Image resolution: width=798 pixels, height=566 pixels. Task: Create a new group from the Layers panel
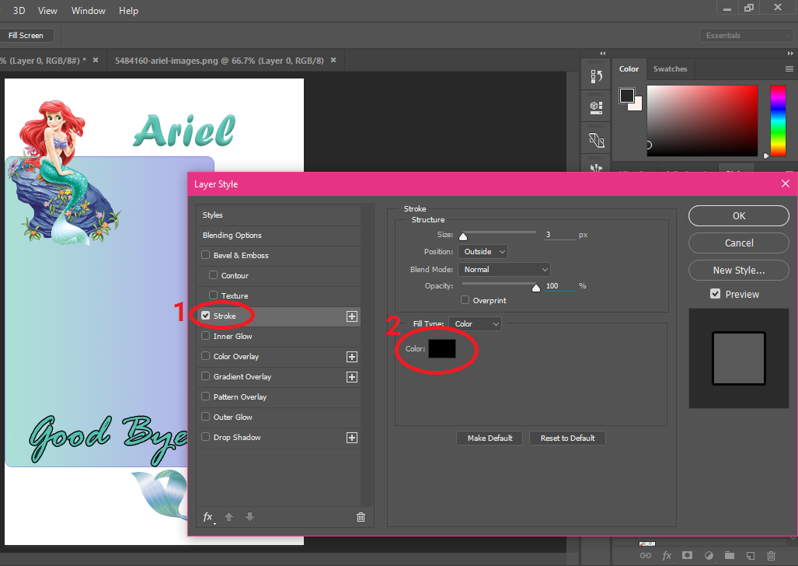(730, 555)
